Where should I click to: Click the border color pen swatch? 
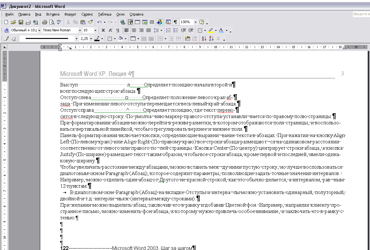pos(97,39)
